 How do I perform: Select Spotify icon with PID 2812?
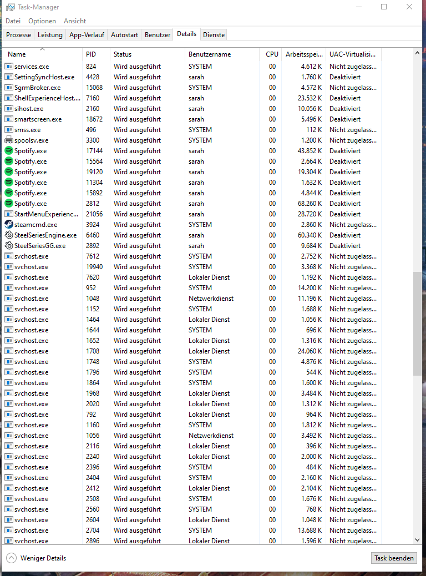[x=9, y=204]
